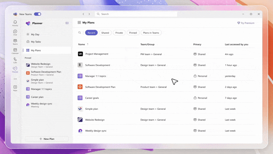Select the Private filter tab
Viewport: 273px width, 154px height.
(x=119, y=33)
